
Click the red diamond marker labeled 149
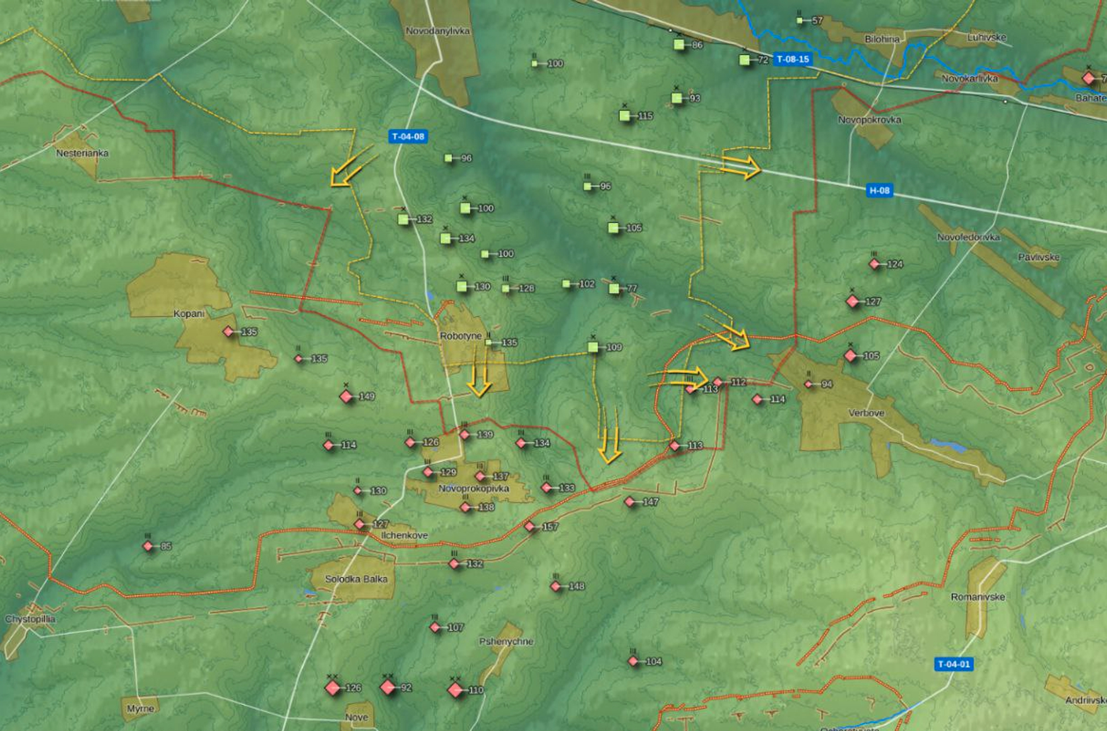coord(346,396)
